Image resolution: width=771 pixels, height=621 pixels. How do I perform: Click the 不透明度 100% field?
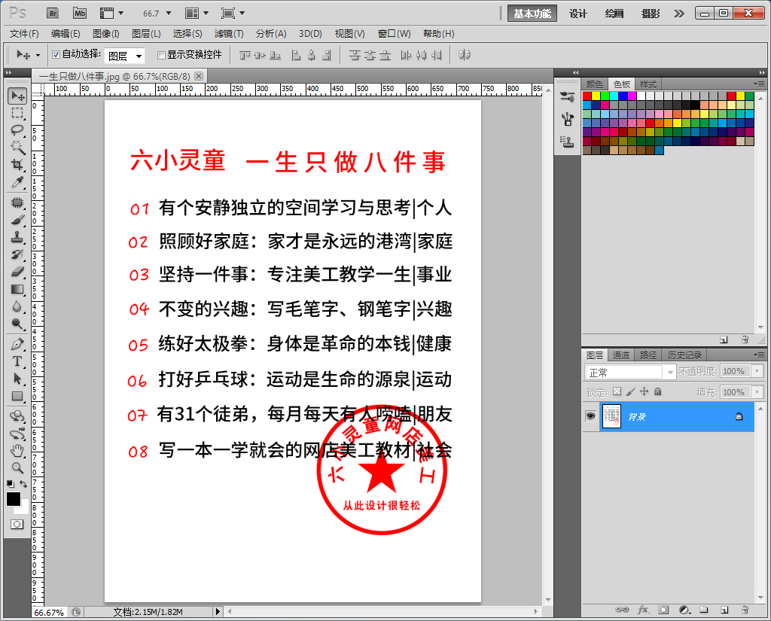pos(736,371)
